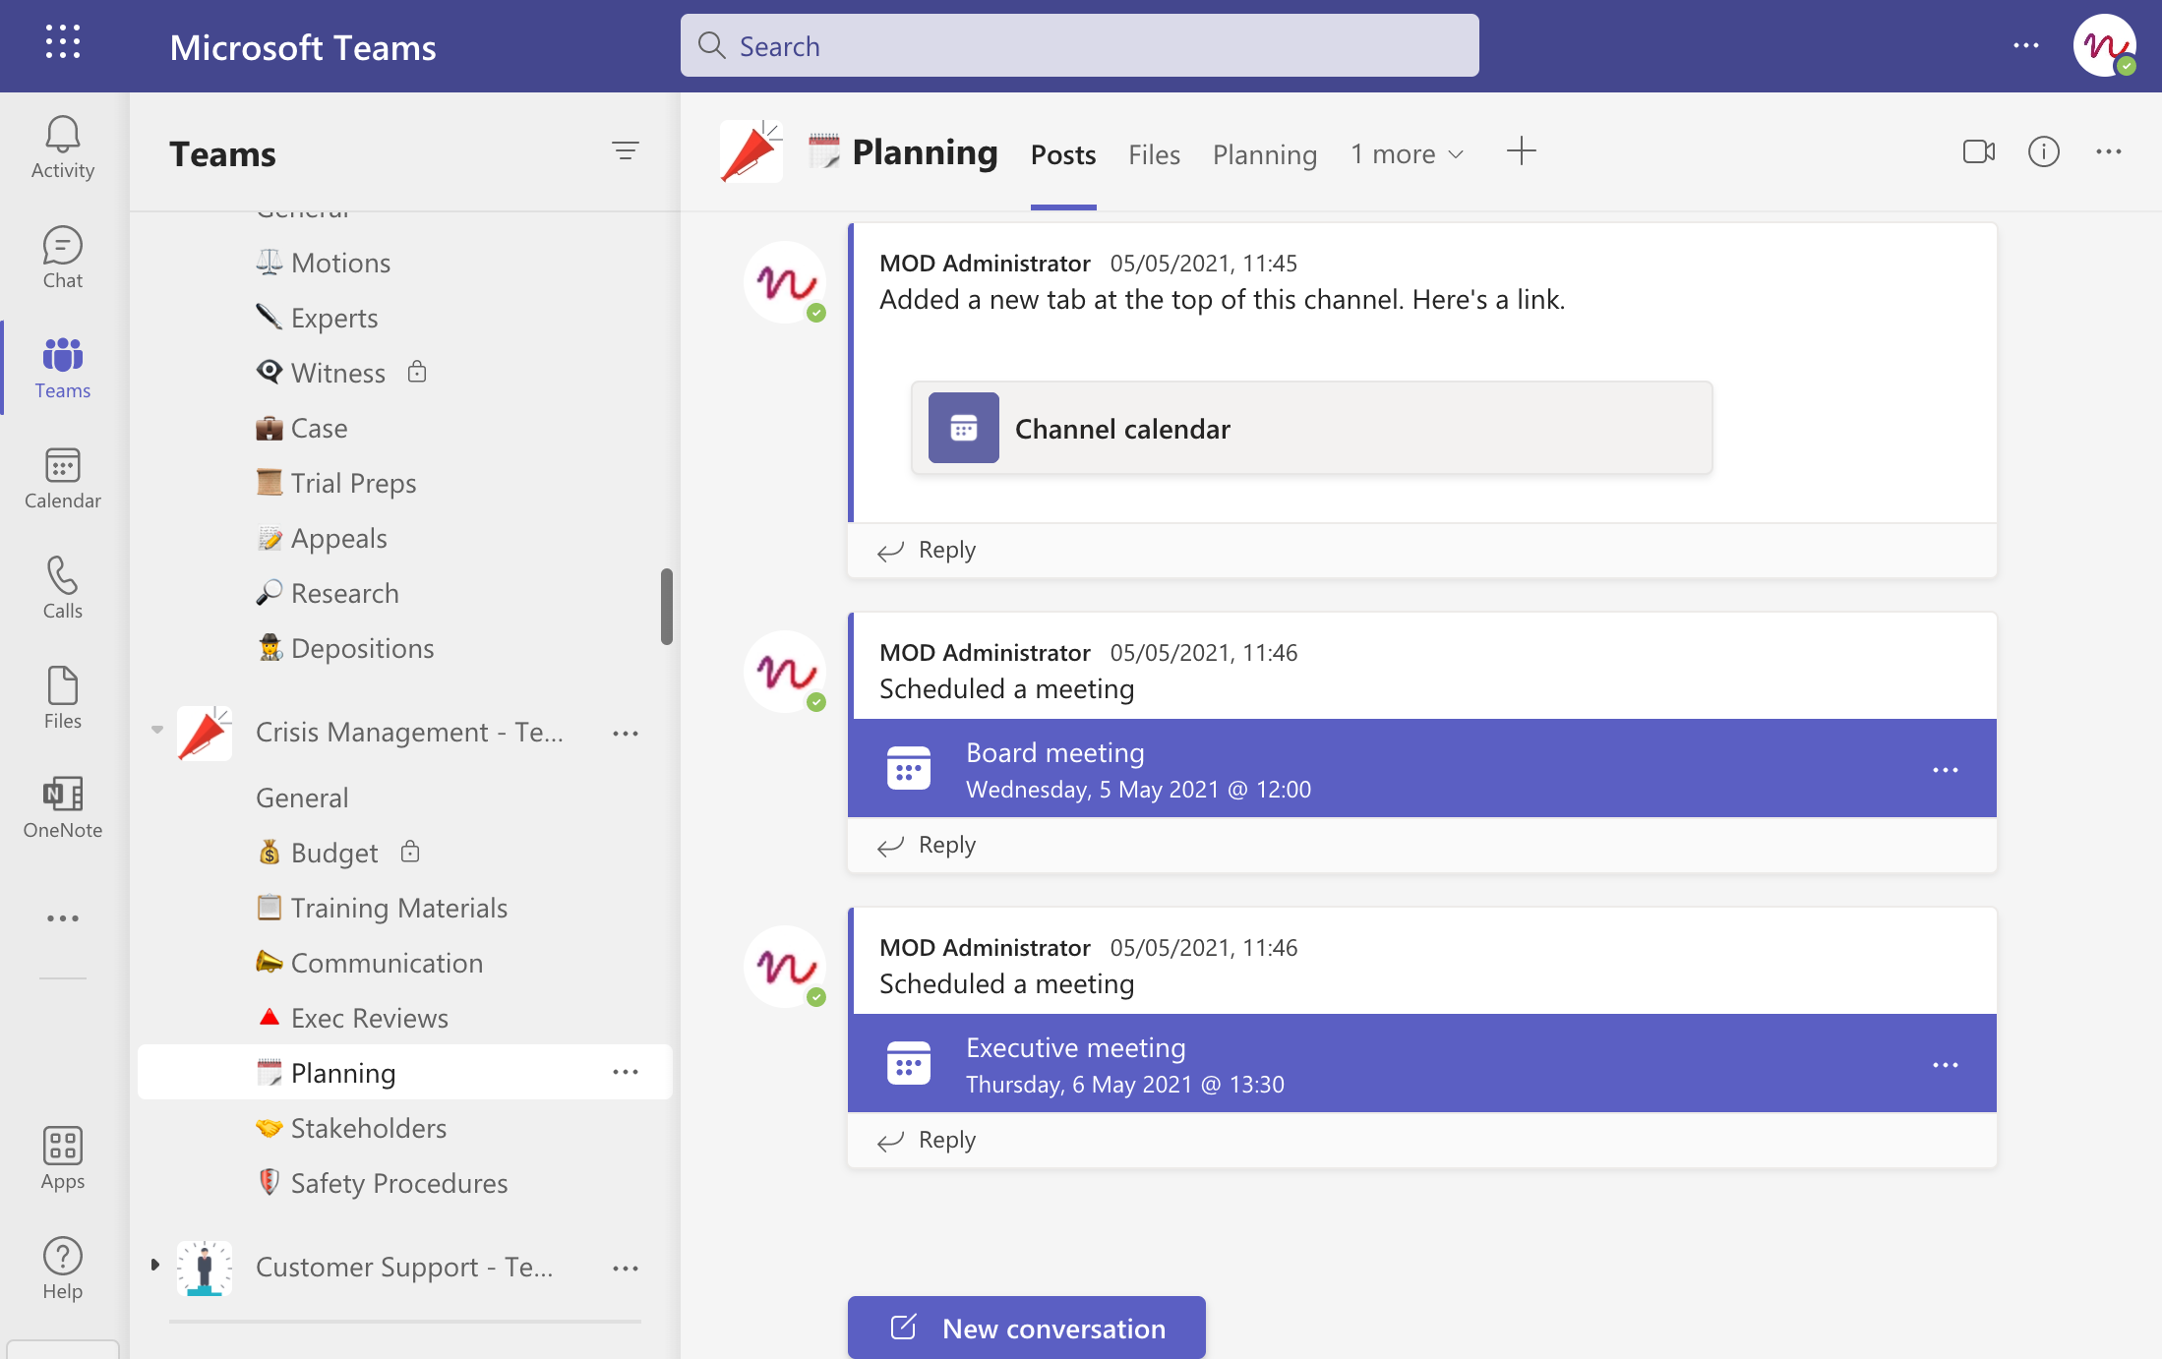This screenshot has width=2162, height=1359.
Task: Open the 1 more tabs dropdown
Action: tap(1407, 154)
